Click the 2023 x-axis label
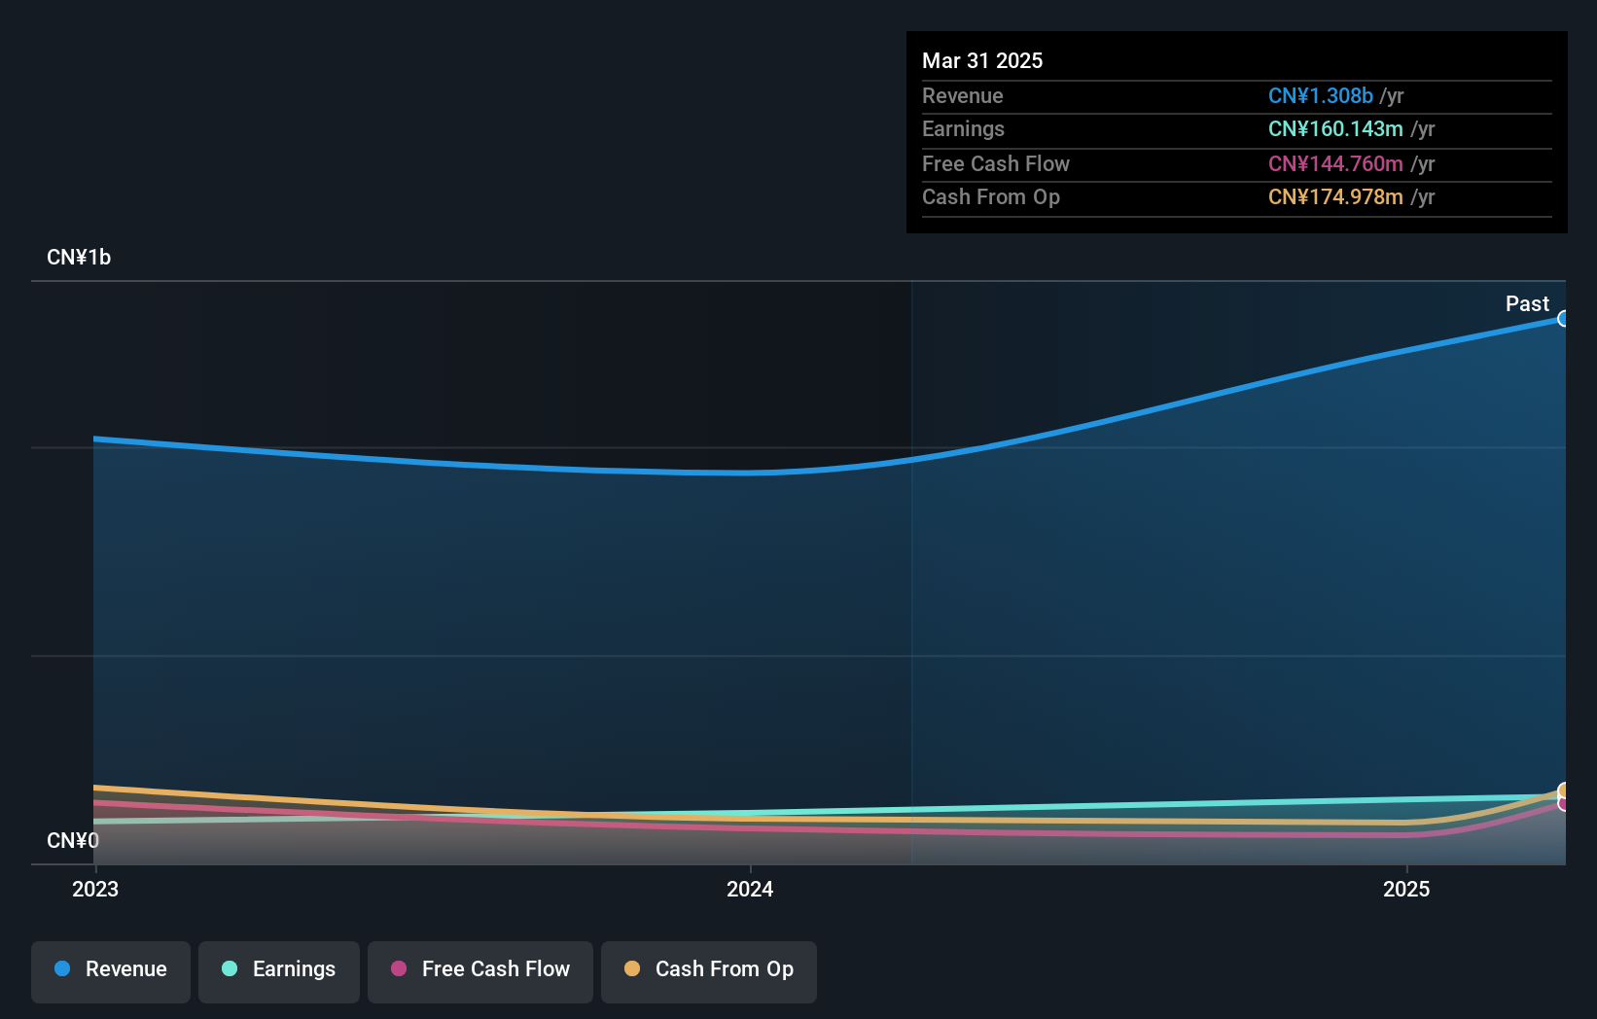This screenshot has height=1019, width=1597. click(x=95, y=889)
